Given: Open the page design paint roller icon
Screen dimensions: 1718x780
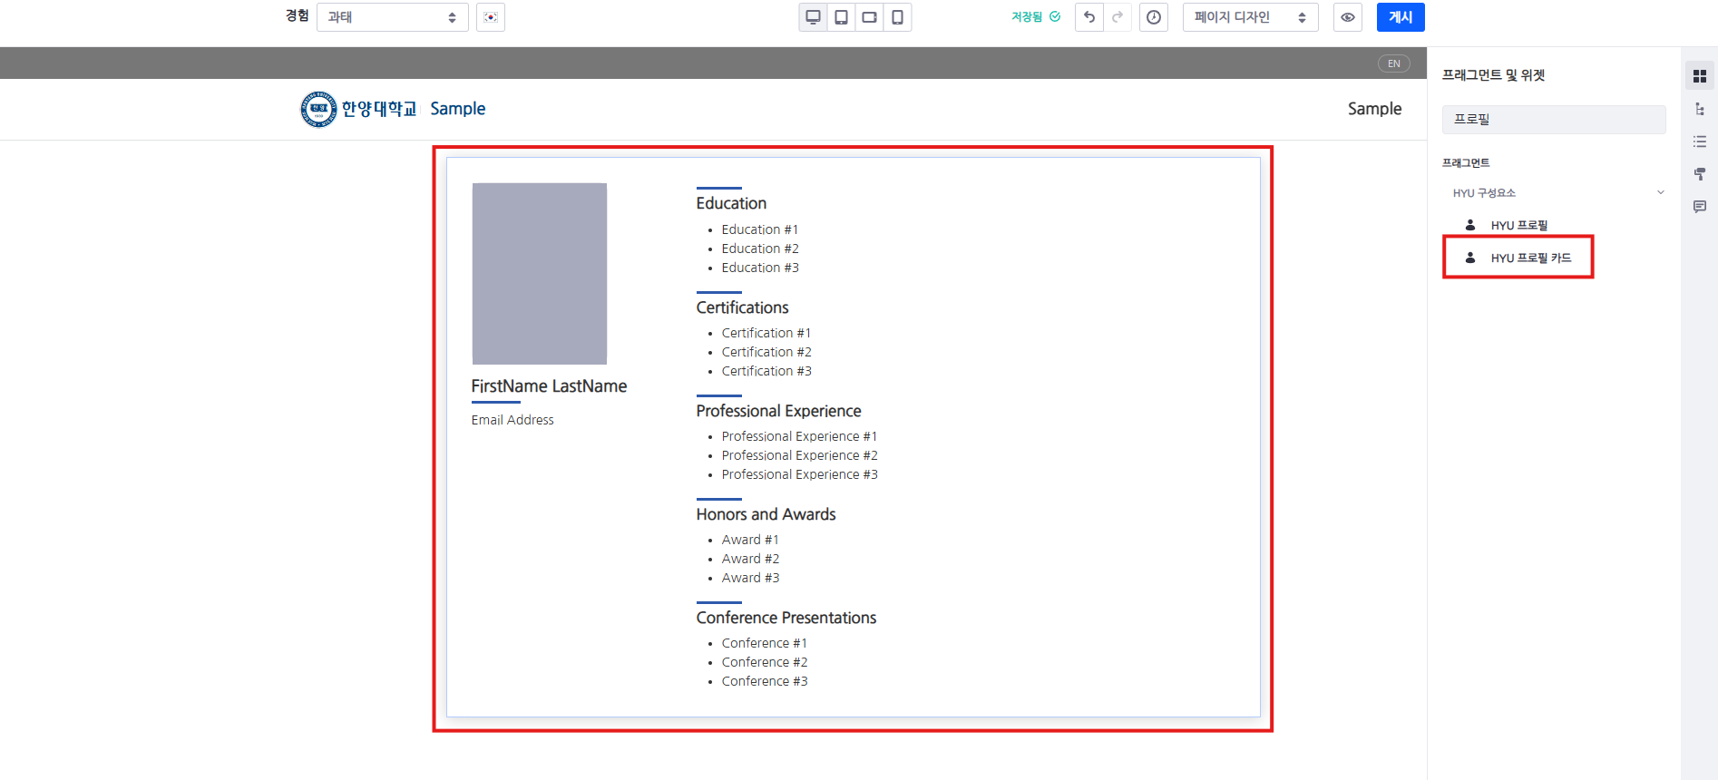Looking at the screenshot, I should pyautogui.click(x=1699, y=174).
